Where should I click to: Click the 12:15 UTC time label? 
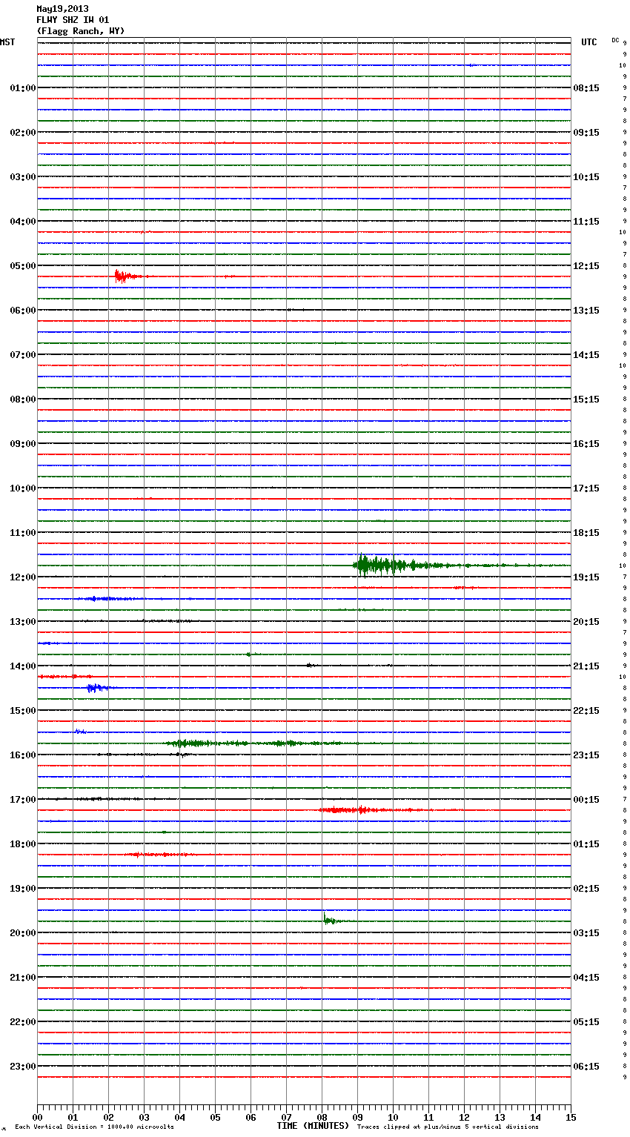coord(586,266)
